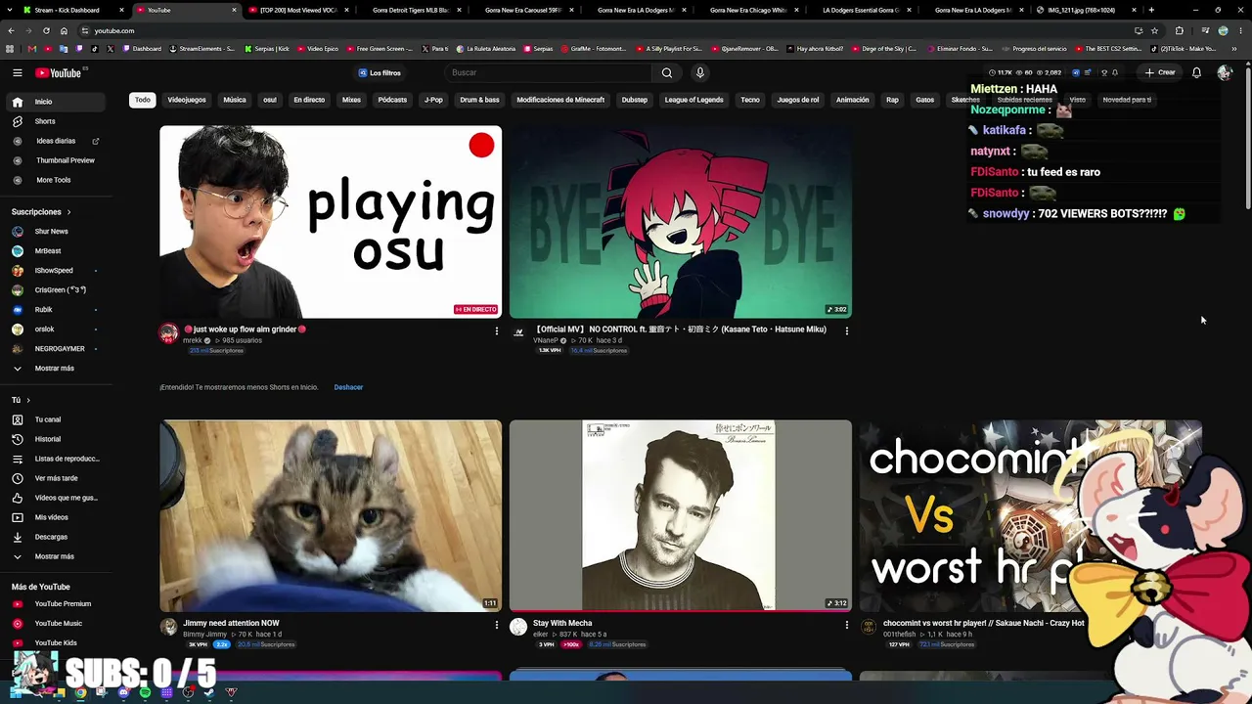Open Chrome three-dot menu
The height and width of the screenshot is (704, 1252).
pos(1240,30)
